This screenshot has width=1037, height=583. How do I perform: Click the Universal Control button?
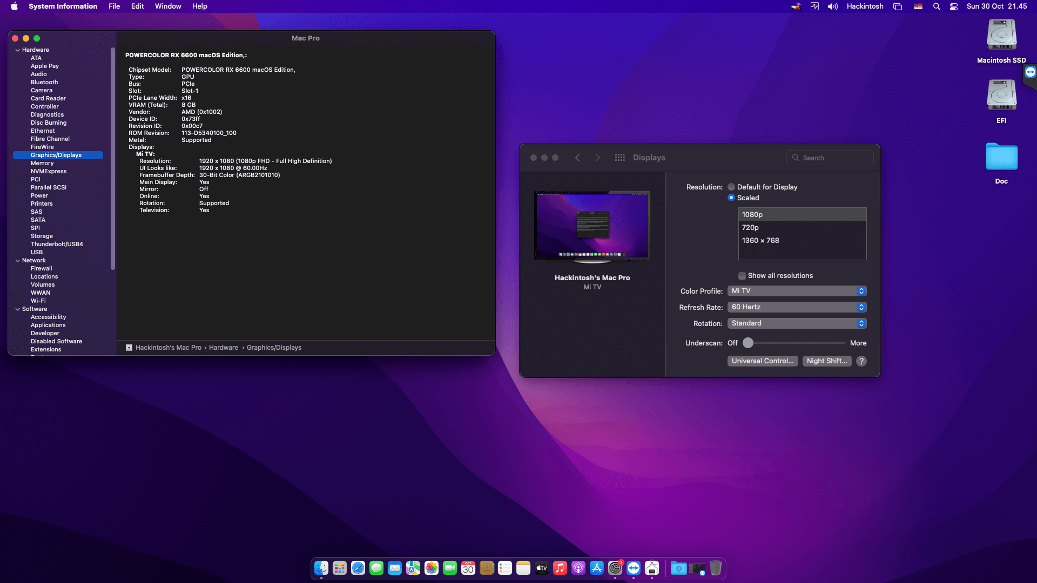coord(762,361)
